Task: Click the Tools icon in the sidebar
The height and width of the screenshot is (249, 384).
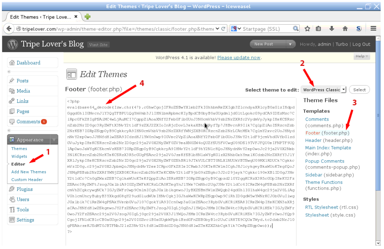Action: [12, 210]
